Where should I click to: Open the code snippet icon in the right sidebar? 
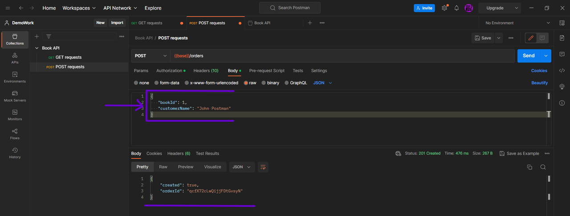pos(562,70)
